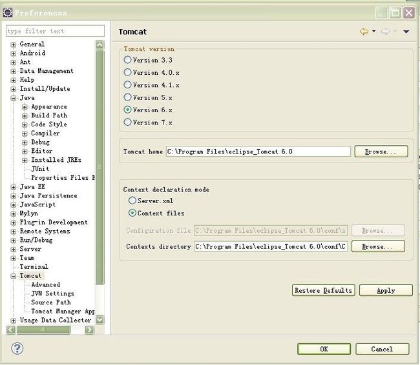
Task: Expand the Data Management node
Action: 13,72
